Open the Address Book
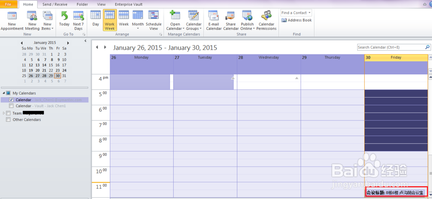The height and width of the screenshot is (199, 432). click(296, 20)
